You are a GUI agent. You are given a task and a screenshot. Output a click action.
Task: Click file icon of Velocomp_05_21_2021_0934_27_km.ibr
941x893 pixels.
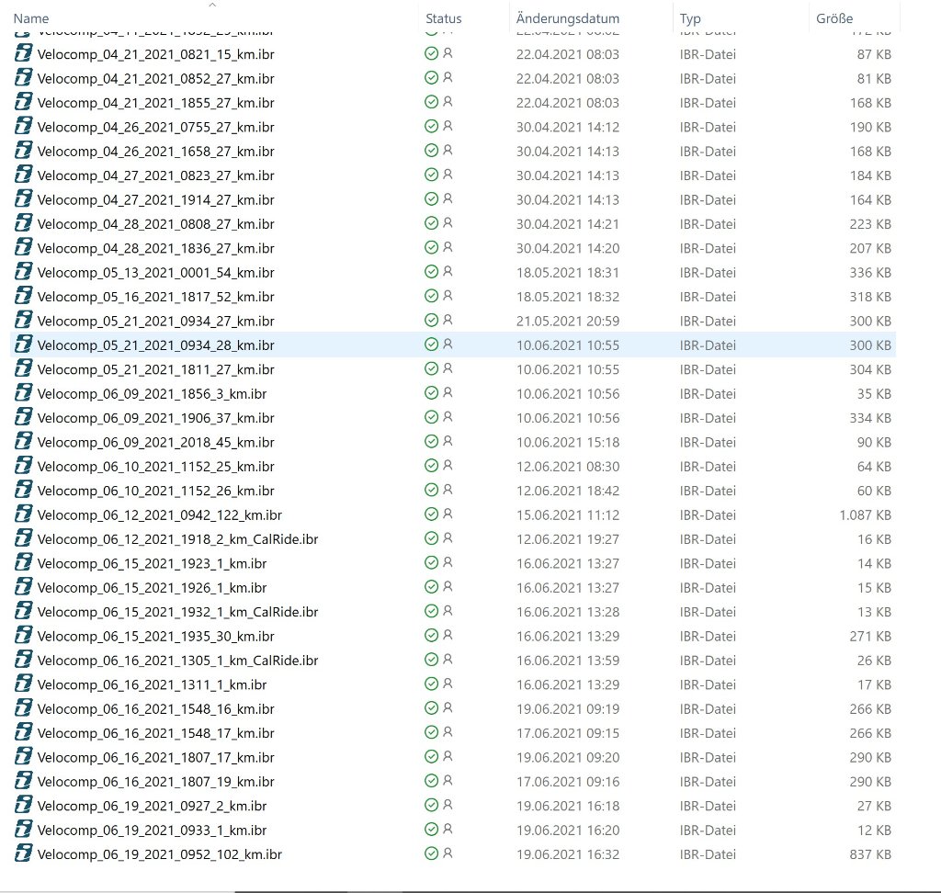[x=23, y=321]
